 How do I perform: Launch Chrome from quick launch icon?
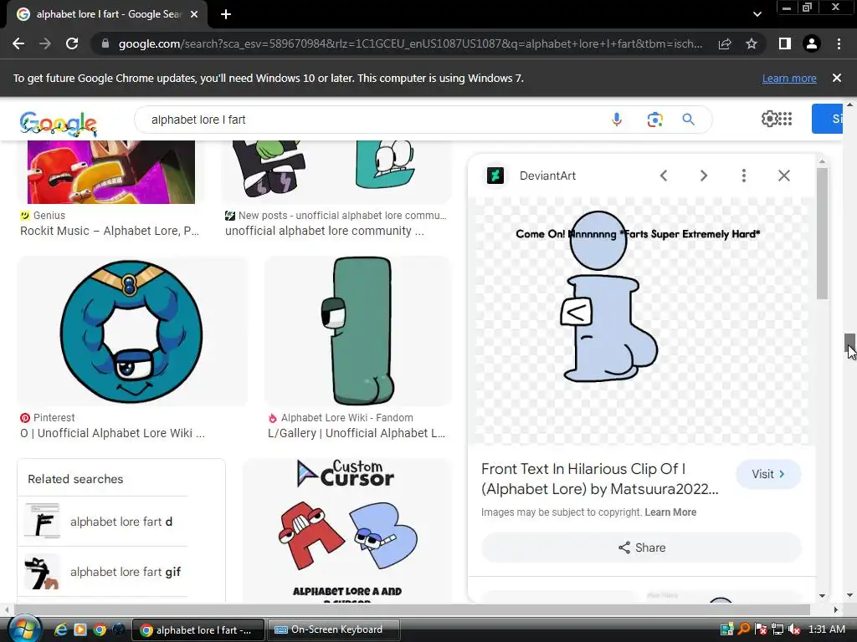click(x=99, y=629)
